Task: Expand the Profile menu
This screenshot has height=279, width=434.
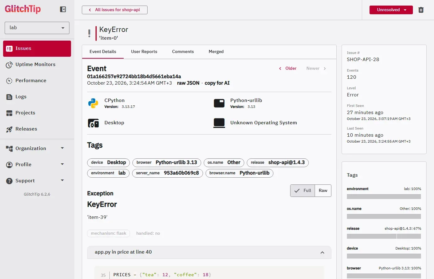Action: click(37, 165)
